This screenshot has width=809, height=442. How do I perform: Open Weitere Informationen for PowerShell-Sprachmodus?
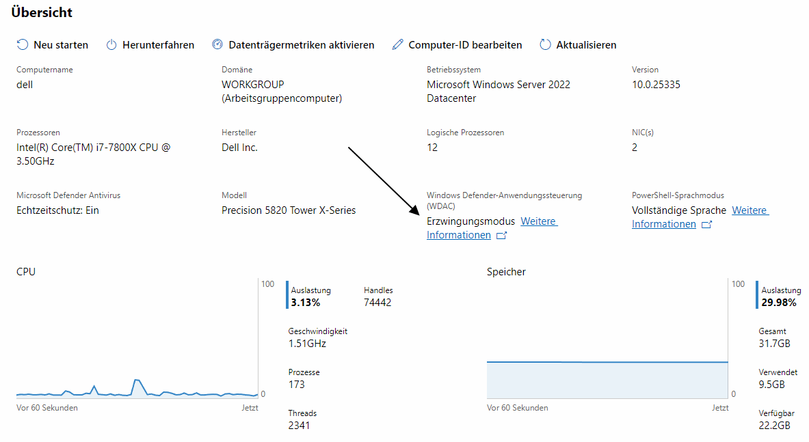(750, 210)
